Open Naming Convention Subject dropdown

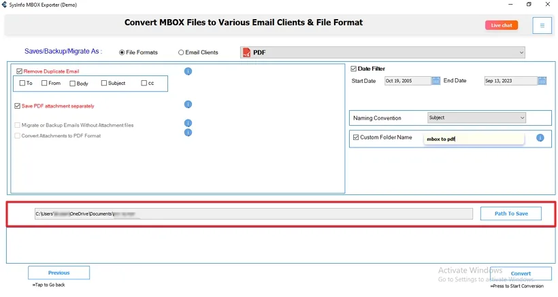coord(476,118)
